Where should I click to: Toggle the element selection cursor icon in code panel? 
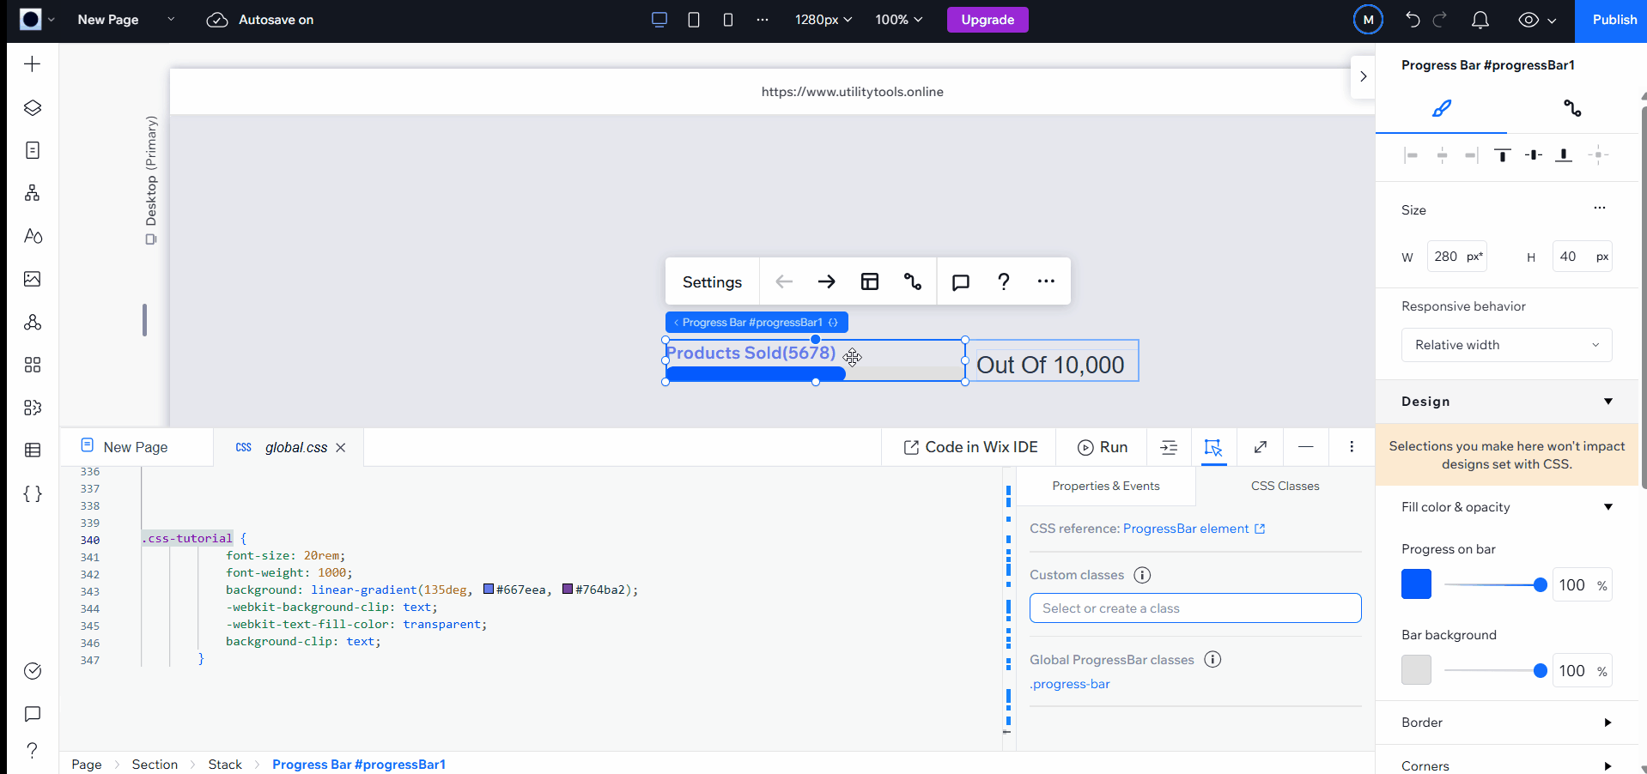coord(1213,447)
